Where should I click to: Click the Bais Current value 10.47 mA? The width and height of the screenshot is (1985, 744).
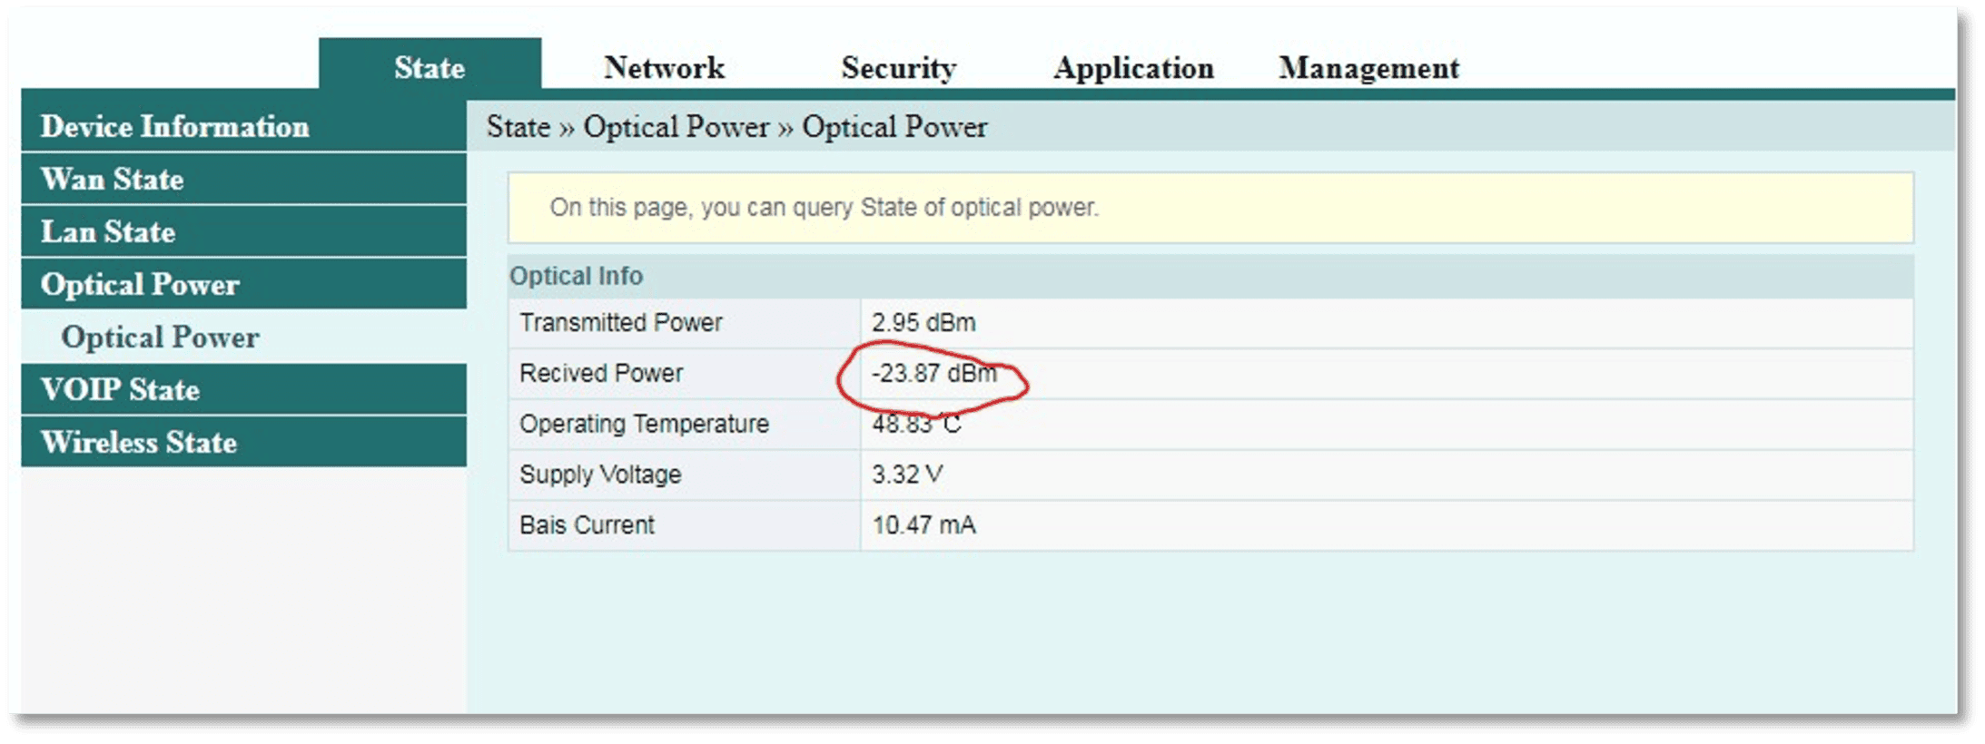(x=923, y=525)
